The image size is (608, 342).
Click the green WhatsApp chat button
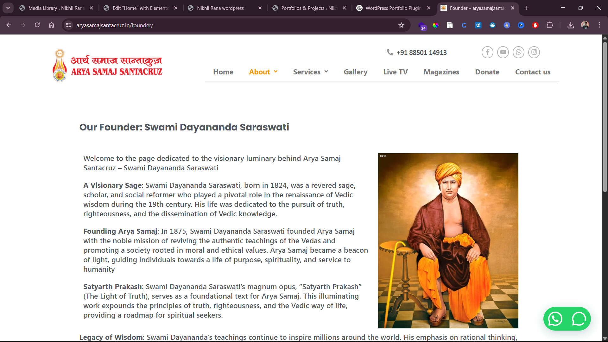point(567,319)
